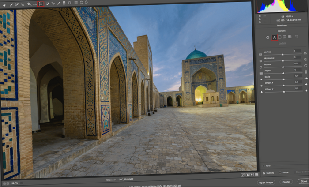Screen dimensions: 309x187
Task: Enable the Loupe checkbox
Action: pyautogui.click(x=280, y=172)
